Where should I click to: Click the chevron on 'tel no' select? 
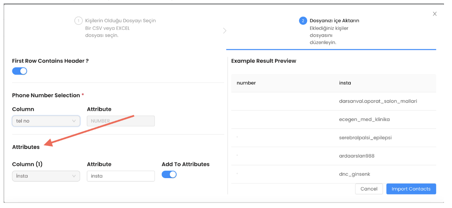pos(74,121)
